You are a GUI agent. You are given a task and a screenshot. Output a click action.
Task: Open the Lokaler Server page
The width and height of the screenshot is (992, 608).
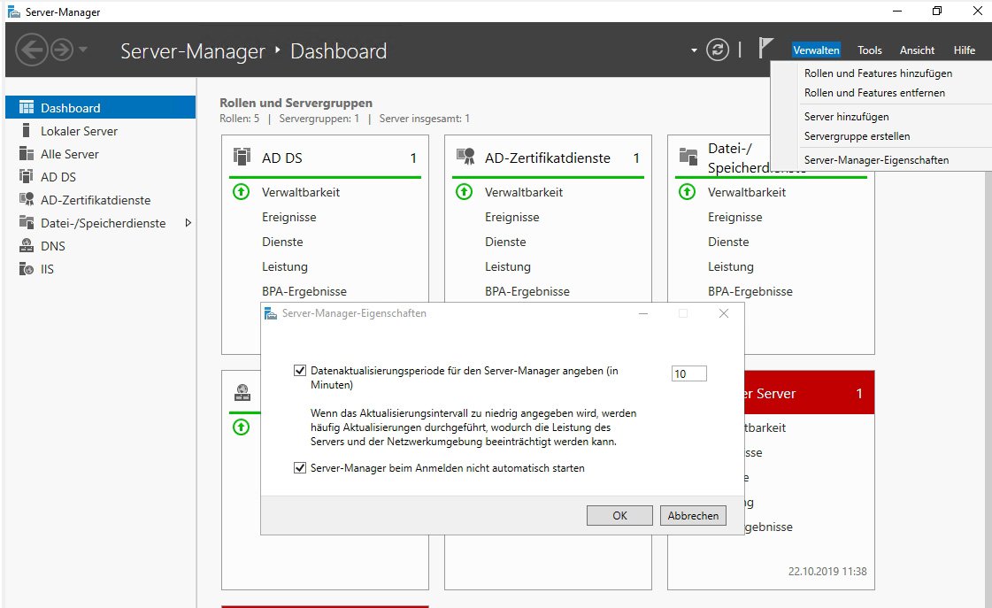tap(76, 130)
